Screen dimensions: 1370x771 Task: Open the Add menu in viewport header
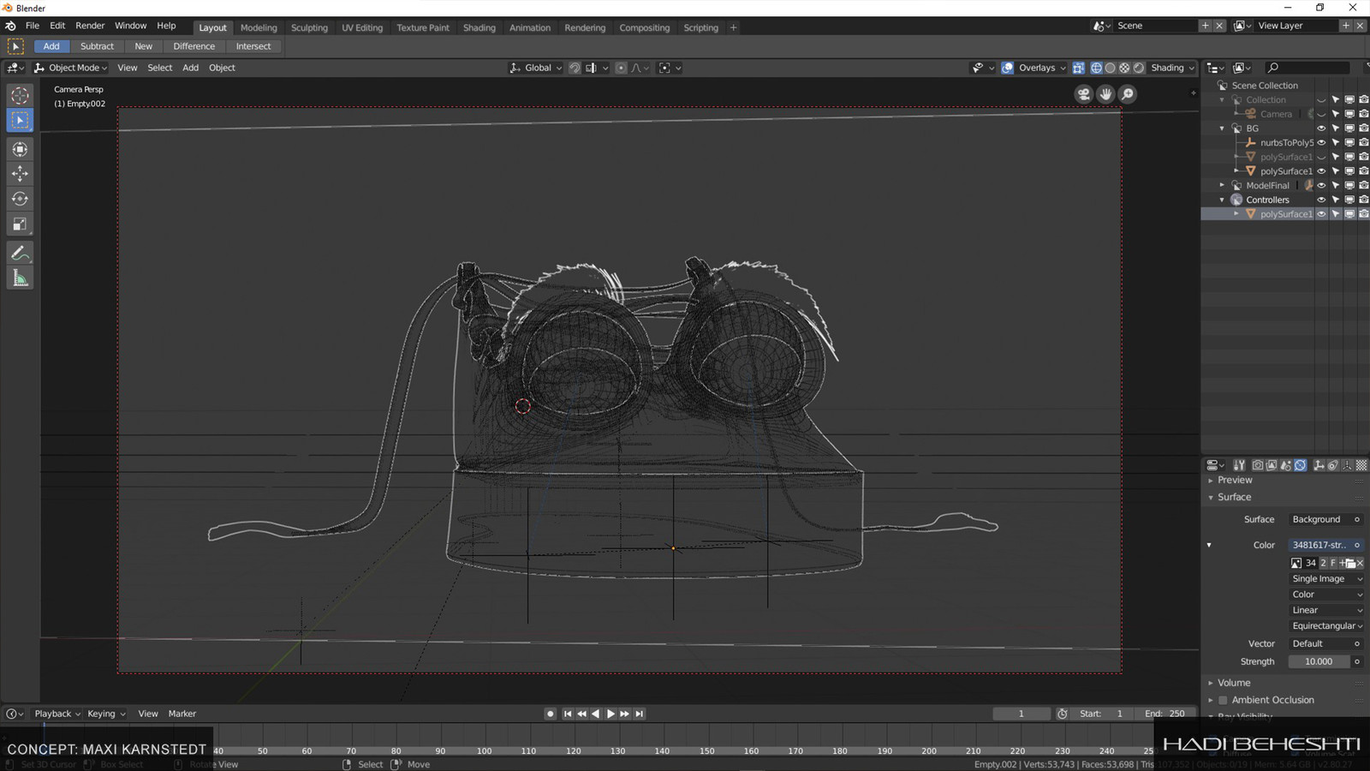pos(190,68)
